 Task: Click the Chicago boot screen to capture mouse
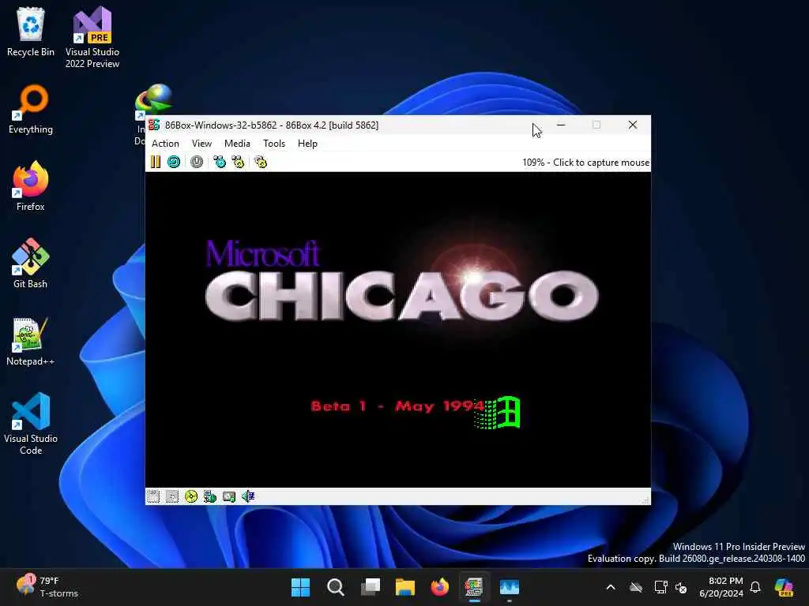[398, 330]
